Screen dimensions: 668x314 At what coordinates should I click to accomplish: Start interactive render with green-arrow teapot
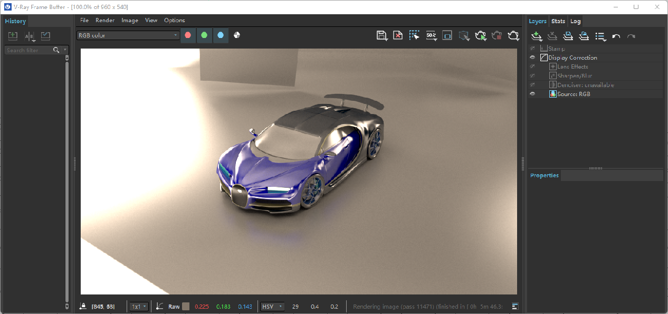pos(480,35)
